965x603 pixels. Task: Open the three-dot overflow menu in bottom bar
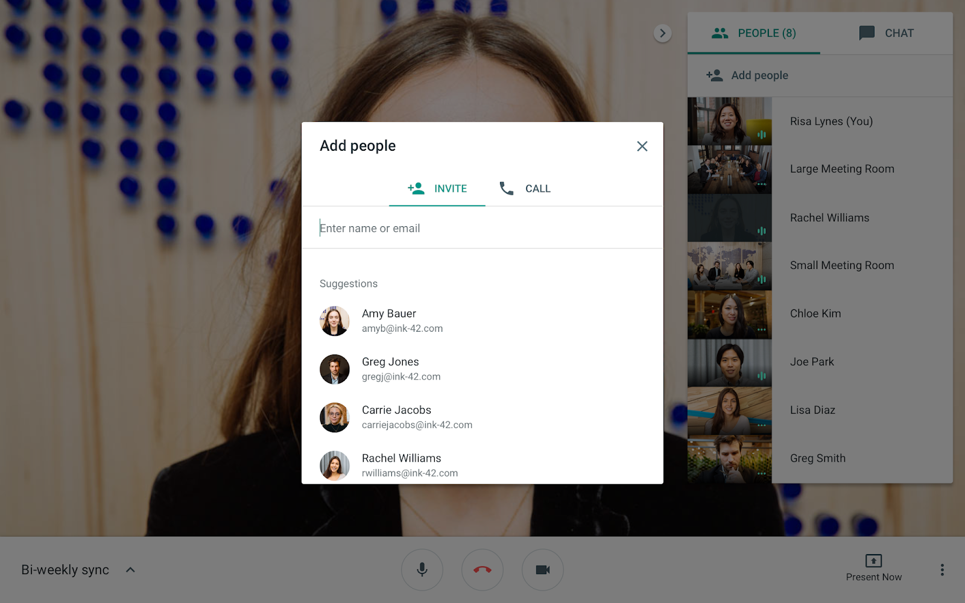tap(942, 569)
